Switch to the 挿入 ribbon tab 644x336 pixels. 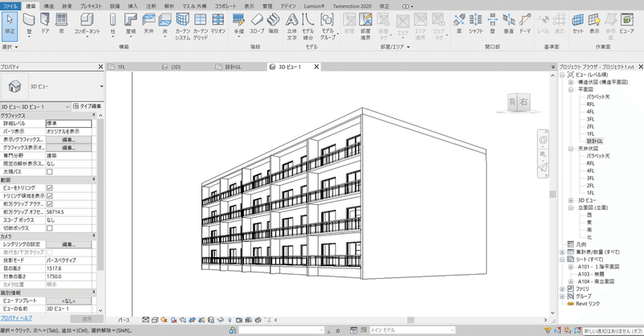click(x=133, y=6)
